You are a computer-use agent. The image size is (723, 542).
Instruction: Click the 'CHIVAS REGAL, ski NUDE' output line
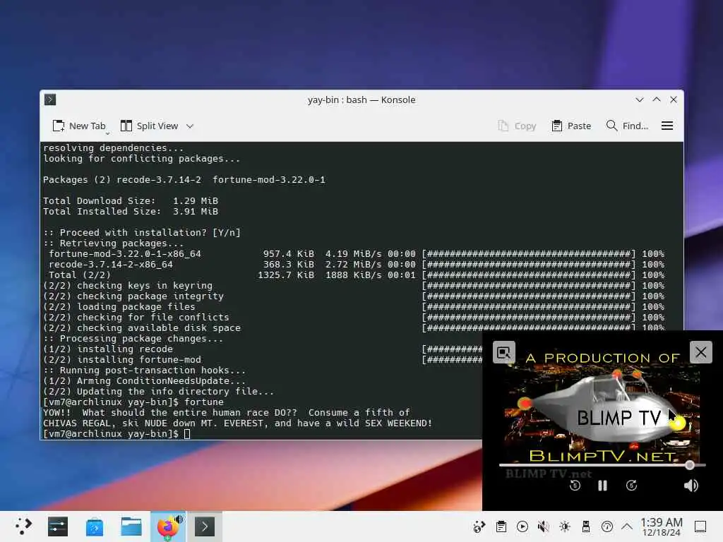coord(237,423)
